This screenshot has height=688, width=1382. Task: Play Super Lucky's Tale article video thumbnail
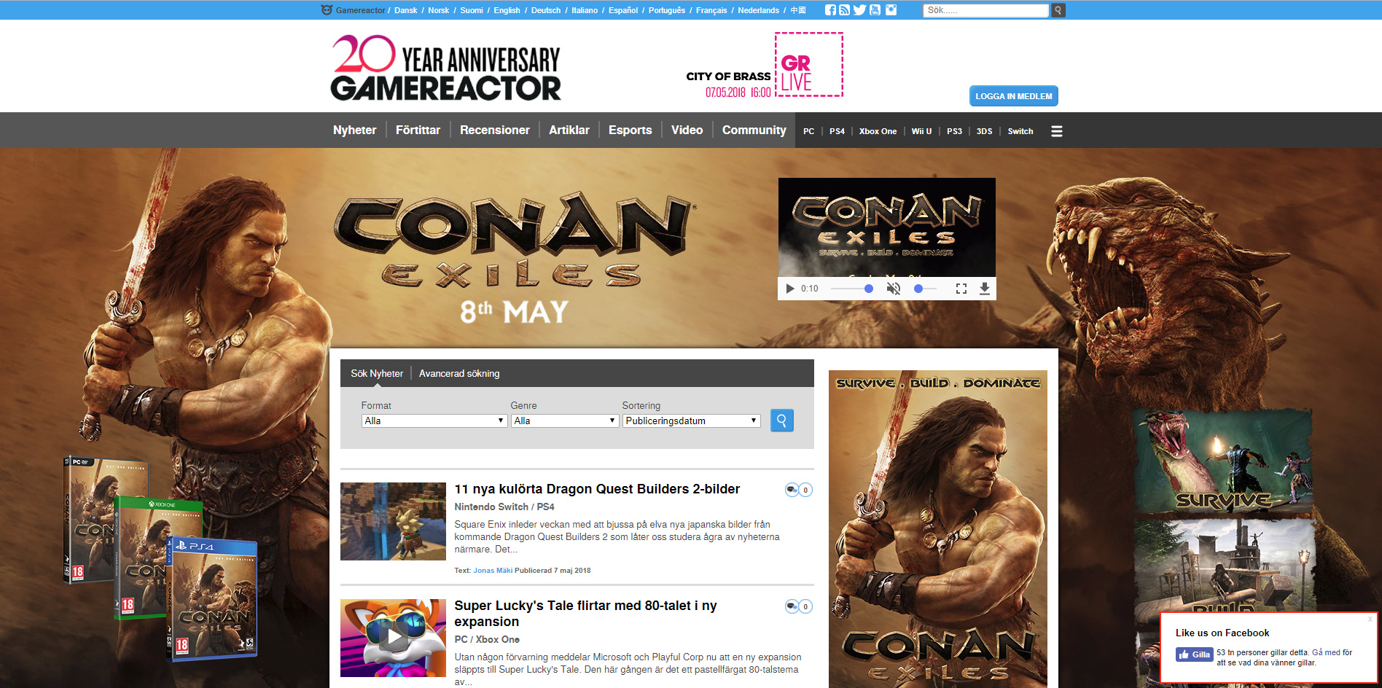coord(393,638)
